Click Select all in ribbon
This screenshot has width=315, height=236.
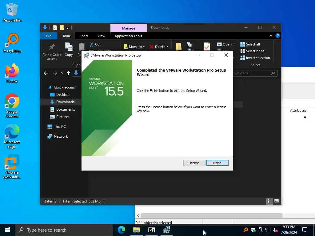tap(250, 44)
